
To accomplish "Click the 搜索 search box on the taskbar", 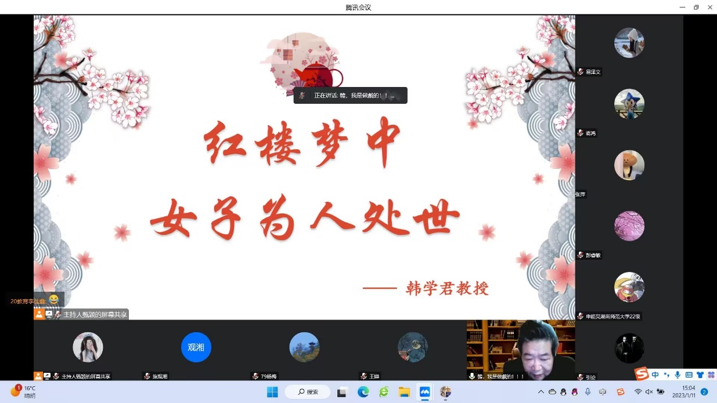I will coord(308,392).
